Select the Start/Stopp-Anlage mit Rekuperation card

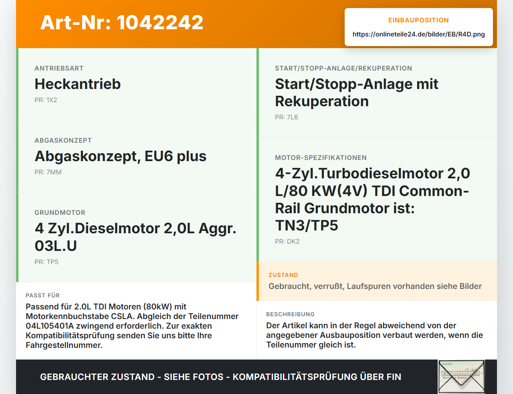click(x=377, y=93)
